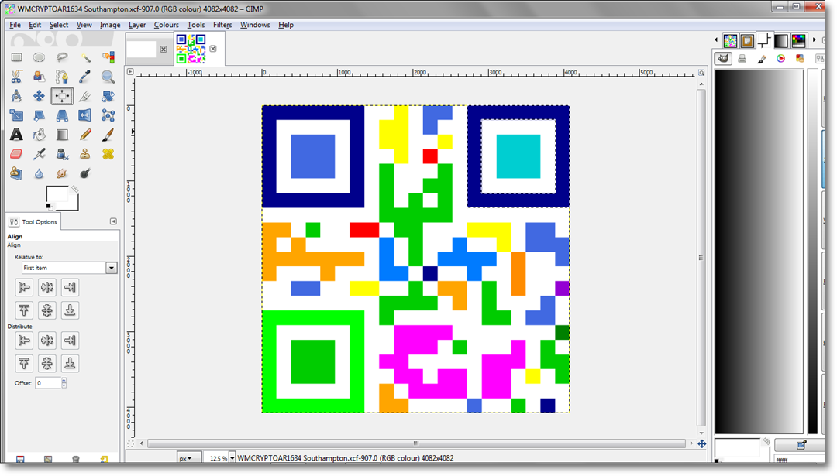The height and width of the screenshot is (476, 837).
Task: Click the foreground colour swatch in toolbox
Action: click(x=56, y=194)
